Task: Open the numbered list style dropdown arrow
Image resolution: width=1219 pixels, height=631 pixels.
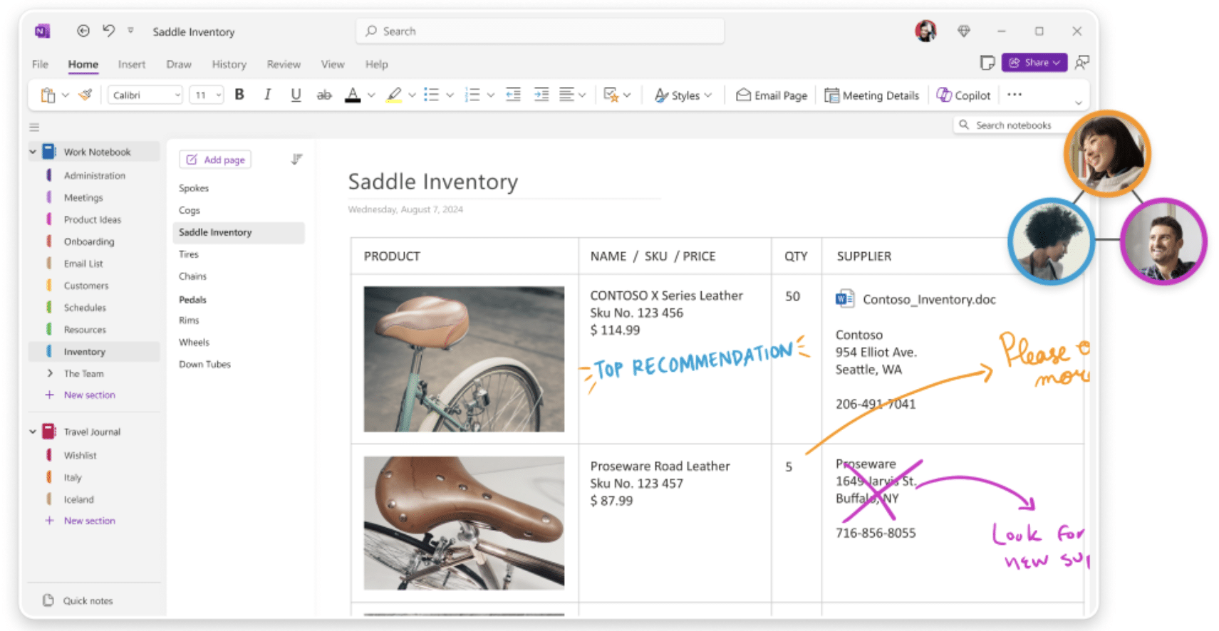Action: pos(490,95)
